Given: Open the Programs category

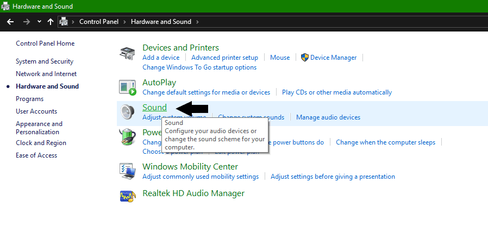Looking at the screenshot, I should point(29,99).
